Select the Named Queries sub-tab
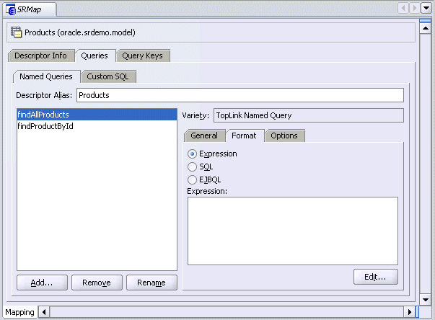 pos(46,76)
